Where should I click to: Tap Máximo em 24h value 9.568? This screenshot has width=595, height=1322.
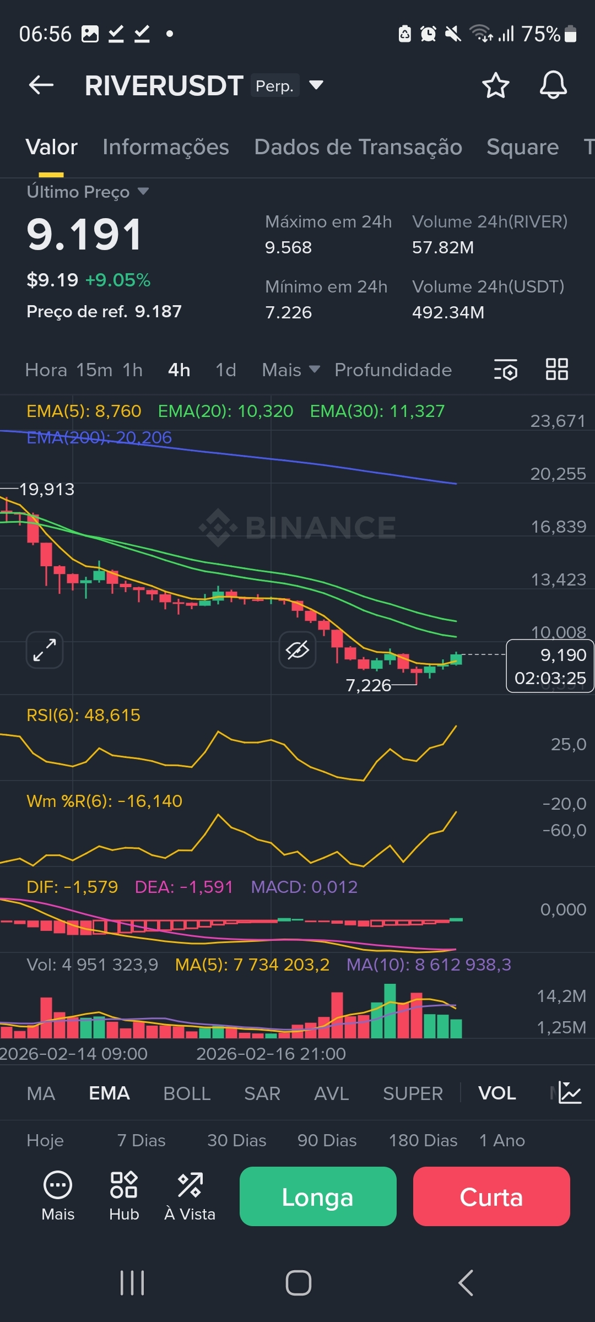[x=288, y=247]
